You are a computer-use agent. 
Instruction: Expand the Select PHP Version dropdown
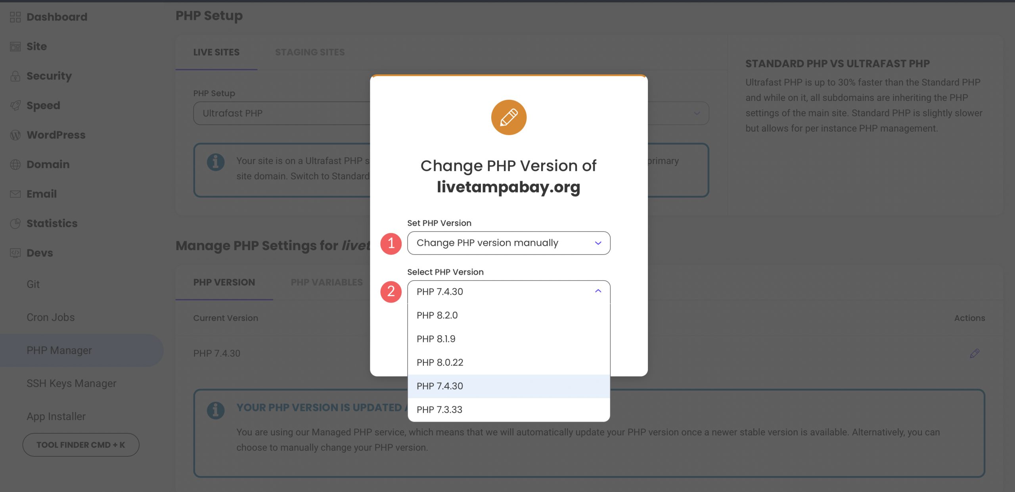[x=508, y=291]
